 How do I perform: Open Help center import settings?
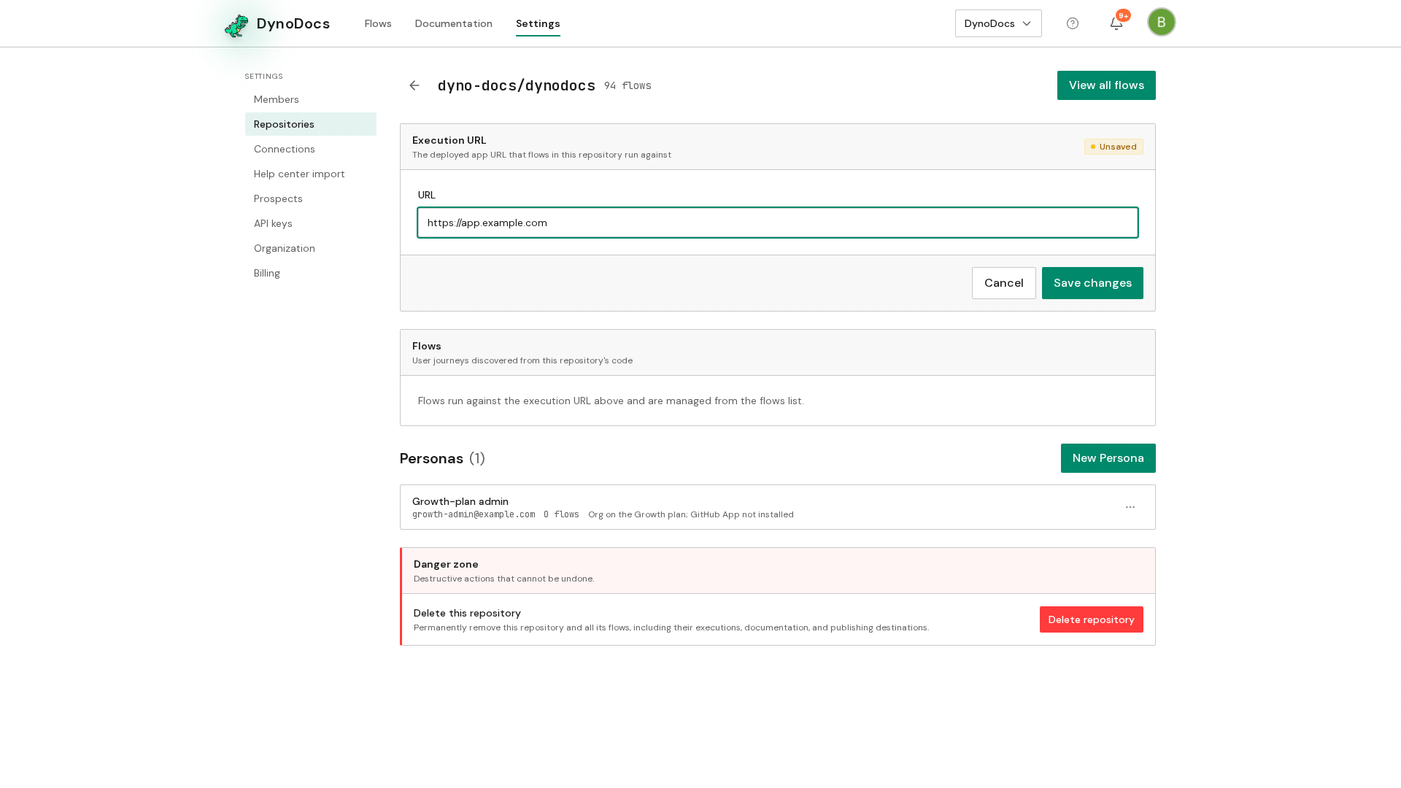coord(311,174)
